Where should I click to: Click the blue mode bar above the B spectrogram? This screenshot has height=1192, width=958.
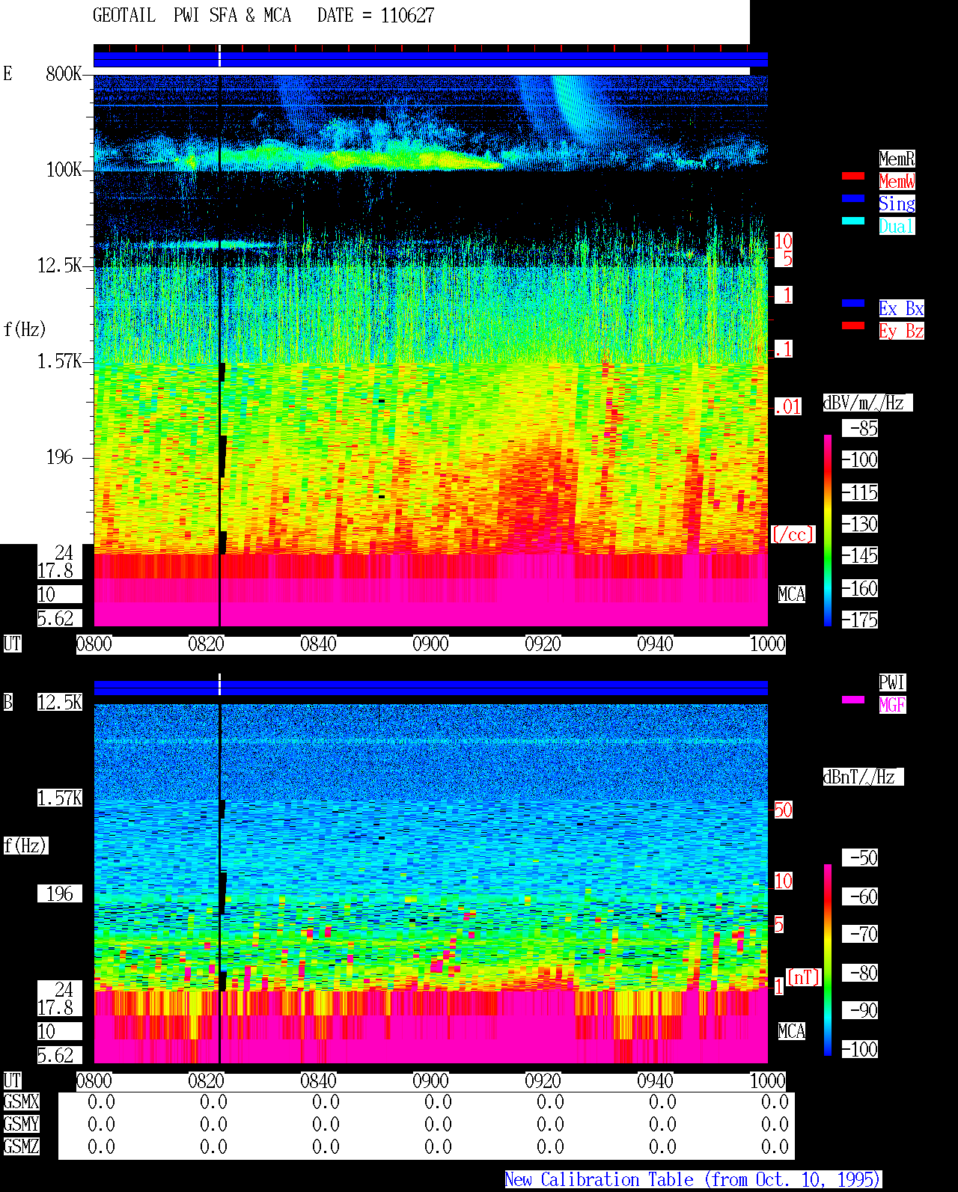[x=430, y=688]
